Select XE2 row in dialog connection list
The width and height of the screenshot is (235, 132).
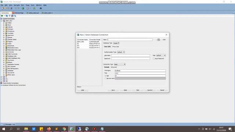tap(89, 47)
